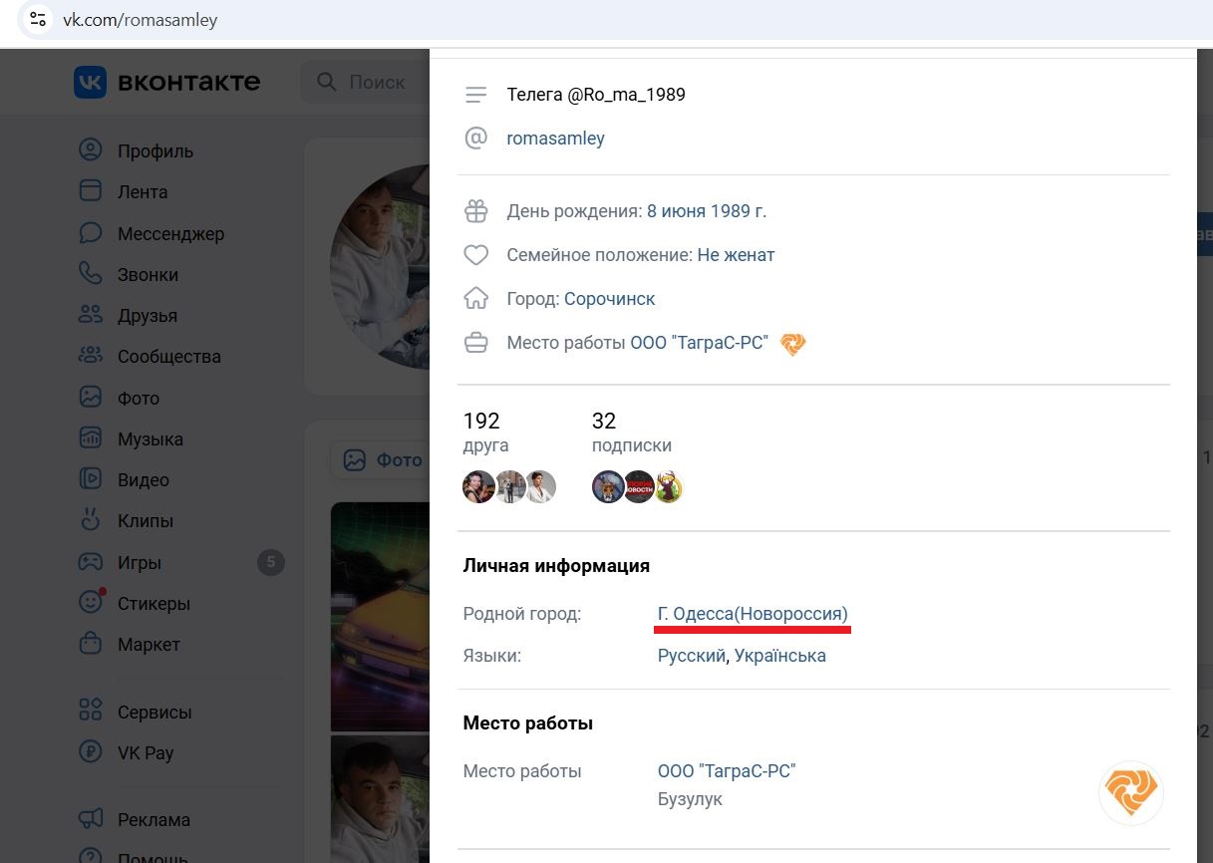
Task: Open the Музыка section icon
Action: 91,438
